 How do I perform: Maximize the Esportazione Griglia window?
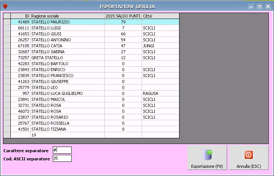tap(260, 6)
